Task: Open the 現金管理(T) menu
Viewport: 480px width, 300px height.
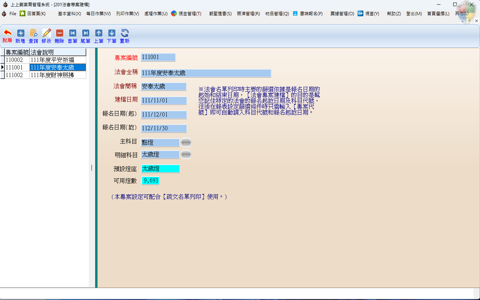Action: [x=186, y=14]
